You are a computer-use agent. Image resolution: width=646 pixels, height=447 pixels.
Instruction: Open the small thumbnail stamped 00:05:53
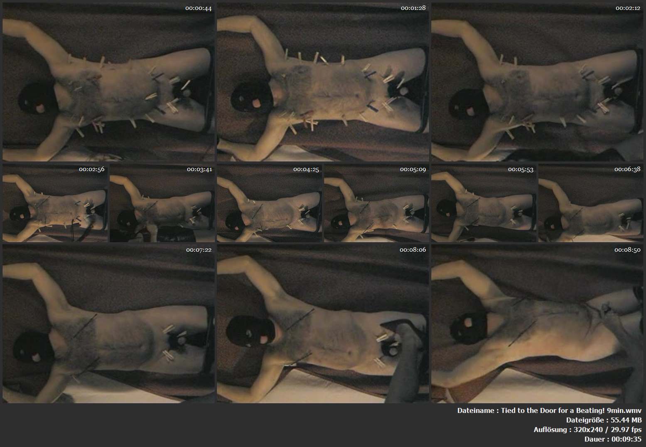(x=484, y=203)
